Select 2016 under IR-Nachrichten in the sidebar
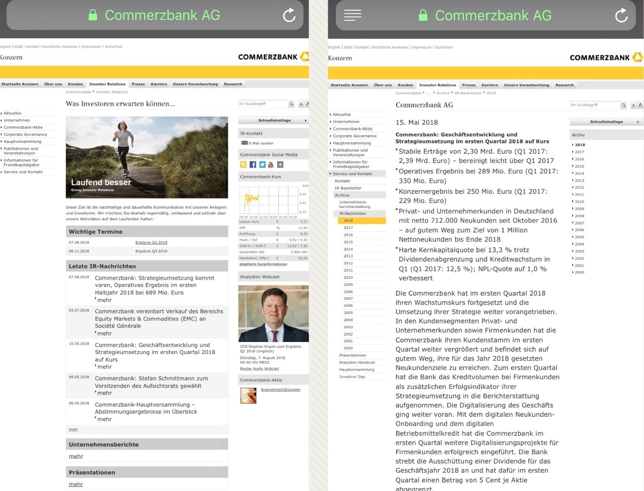Viewport: 644px width, 491px height. [348, 235]
